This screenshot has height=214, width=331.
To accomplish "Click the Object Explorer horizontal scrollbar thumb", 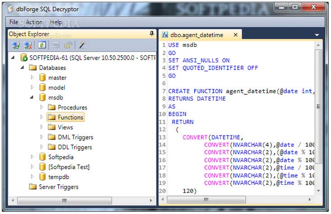I will click(x=64, y=200).
